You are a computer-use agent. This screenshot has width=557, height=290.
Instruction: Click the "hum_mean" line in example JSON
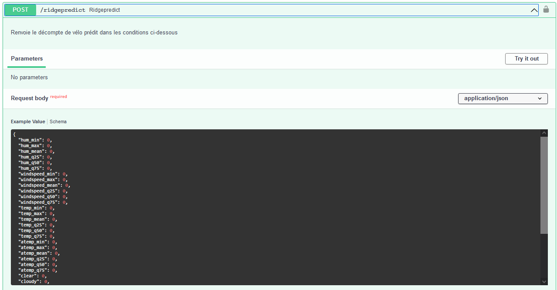tap(36, 152)
